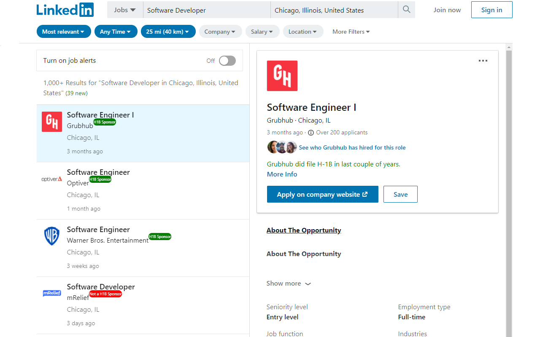Screen dimensions: 540x337
Task: Open the Most relevant sort dropdown
Action: tap(64, 32)
